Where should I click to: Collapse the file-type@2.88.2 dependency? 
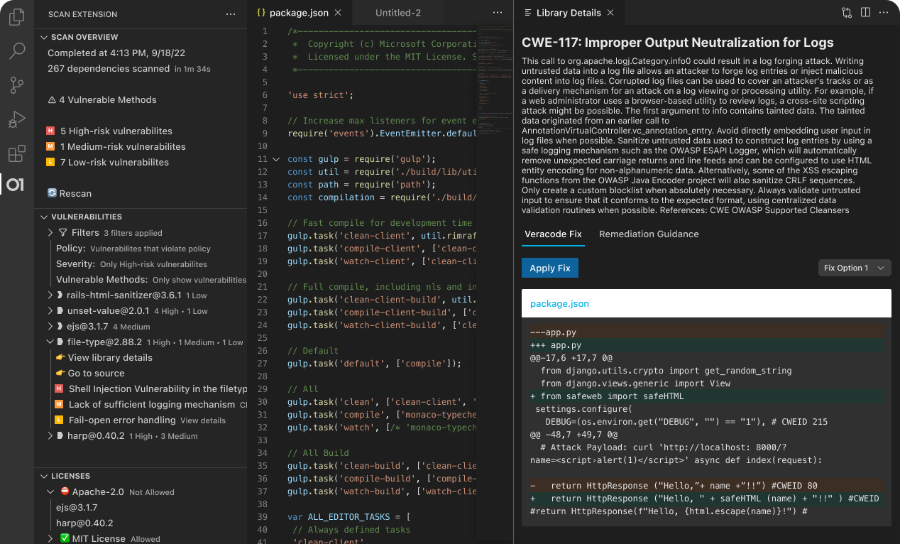click(x=51, y=342)
